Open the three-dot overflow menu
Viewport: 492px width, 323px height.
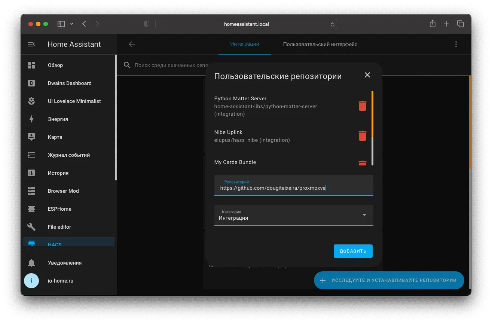[456, 44]
